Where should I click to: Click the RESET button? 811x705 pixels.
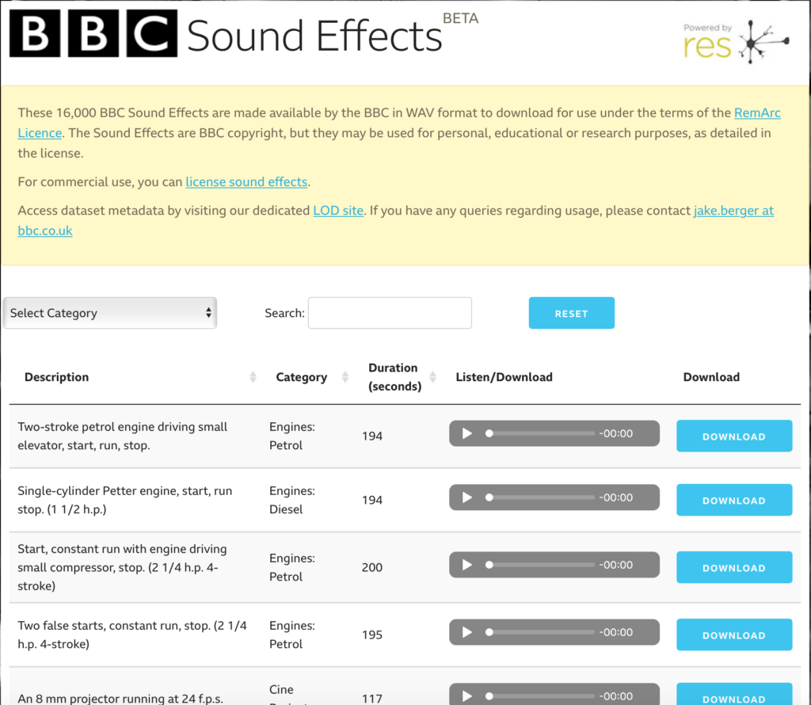572,313
